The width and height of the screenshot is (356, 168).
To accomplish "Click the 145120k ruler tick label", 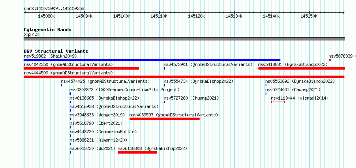I will pos(197,16).
